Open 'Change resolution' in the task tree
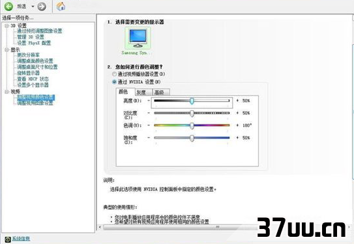The width and height of the screenshot is (354, 244). pyautogui.click(x=29, y=55)
